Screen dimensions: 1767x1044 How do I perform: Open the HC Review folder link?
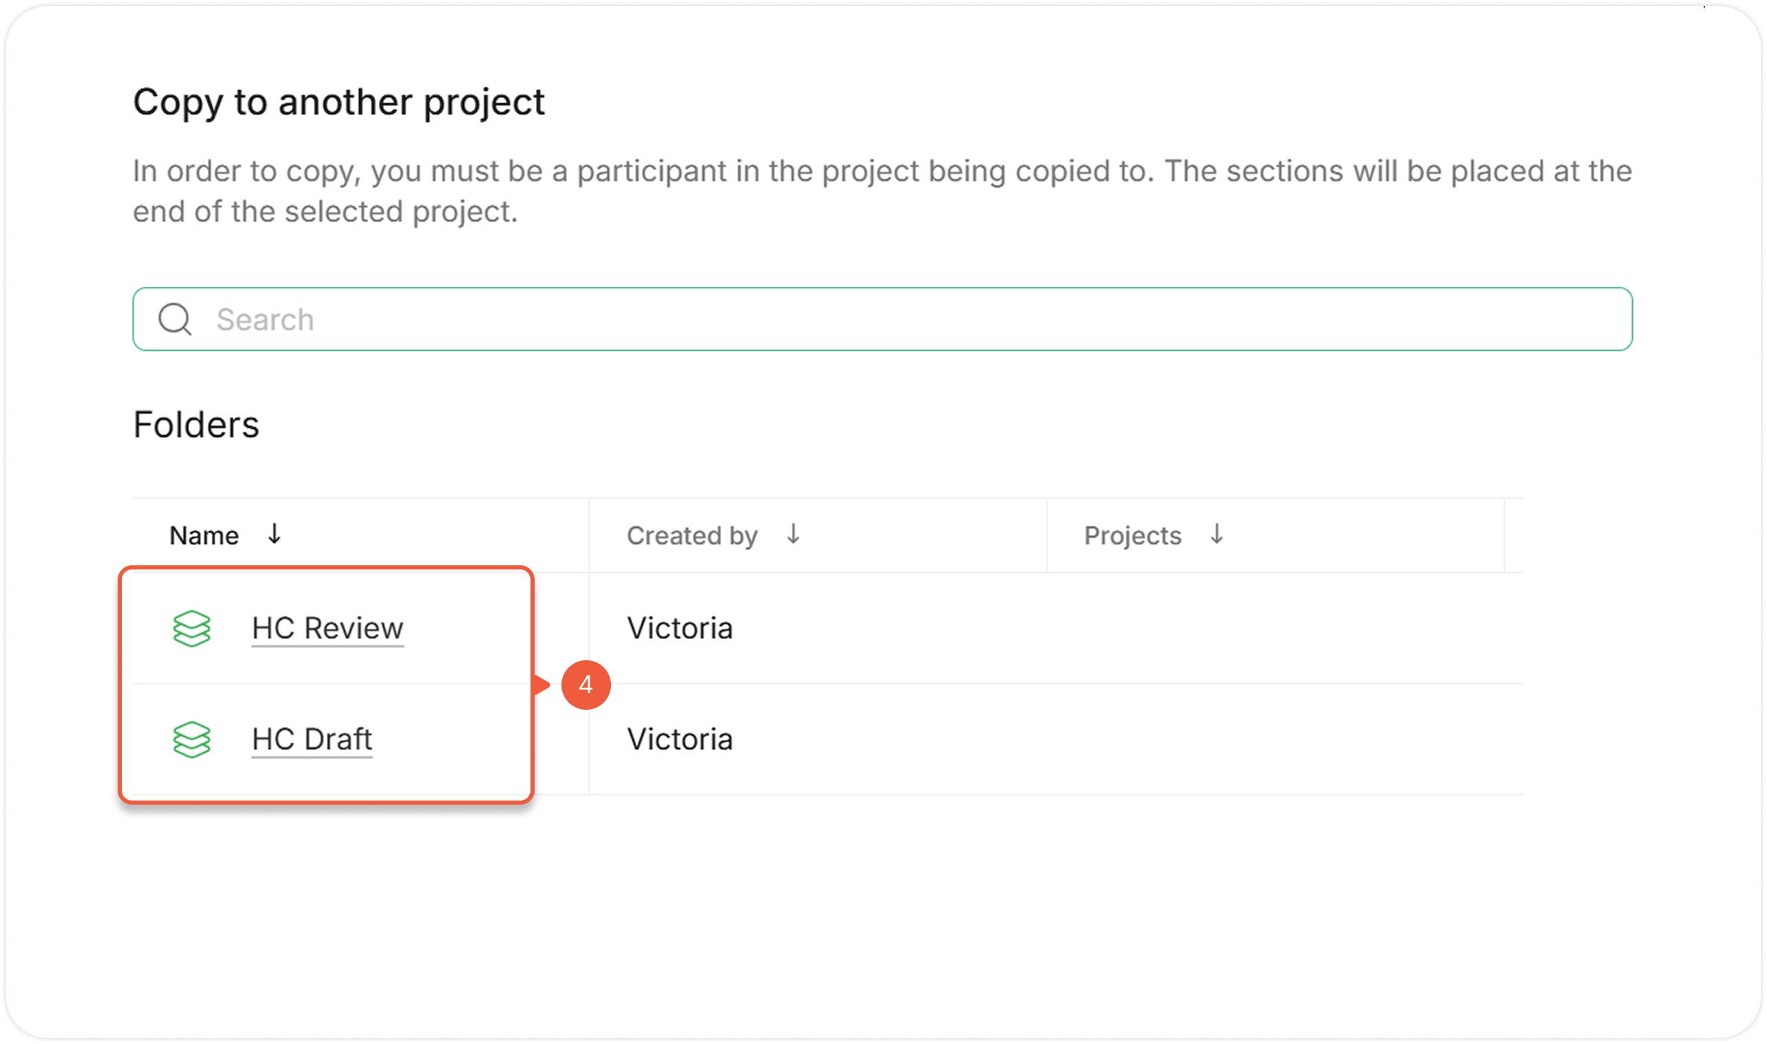328,628
